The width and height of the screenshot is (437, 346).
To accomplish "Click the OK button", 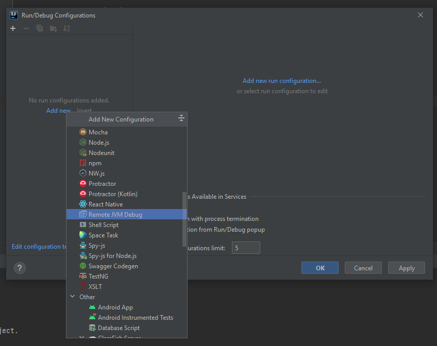I will click(x=320, y=268).
